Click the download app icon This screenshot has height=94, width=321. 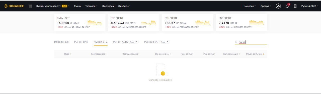coord(295,6)
